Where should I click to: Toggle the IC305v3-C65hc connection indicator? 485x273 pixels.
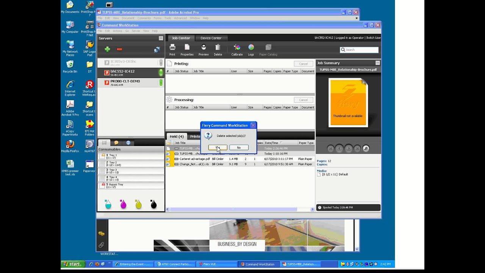point(161,63)
